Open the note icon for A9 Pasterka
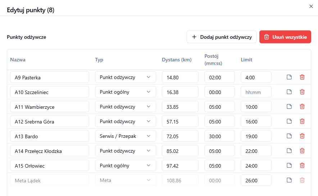318x196 pixels. coord(289,77)
